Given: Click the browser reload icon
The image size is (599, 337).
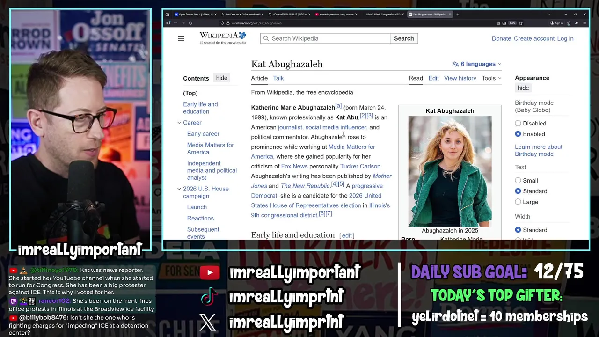Looking at the screenshot, I should tap(190, 23).
